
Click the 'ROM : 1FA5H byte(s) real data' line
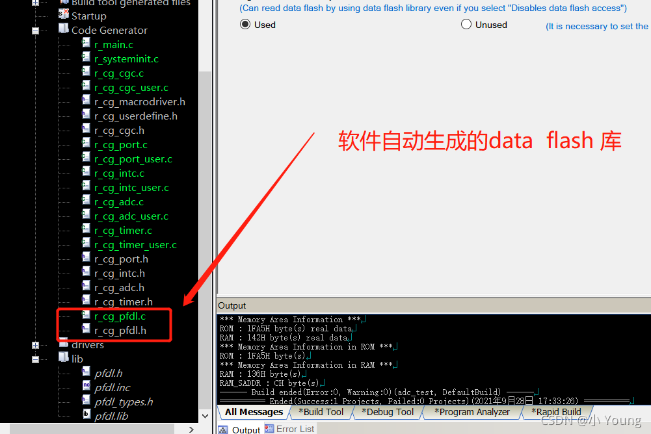point(287,328)
